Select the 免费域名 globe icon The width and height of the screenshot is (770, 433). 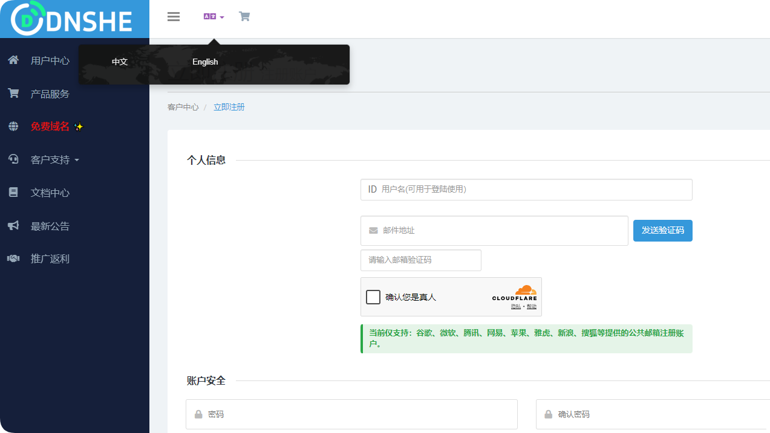(x=13, y=126)
